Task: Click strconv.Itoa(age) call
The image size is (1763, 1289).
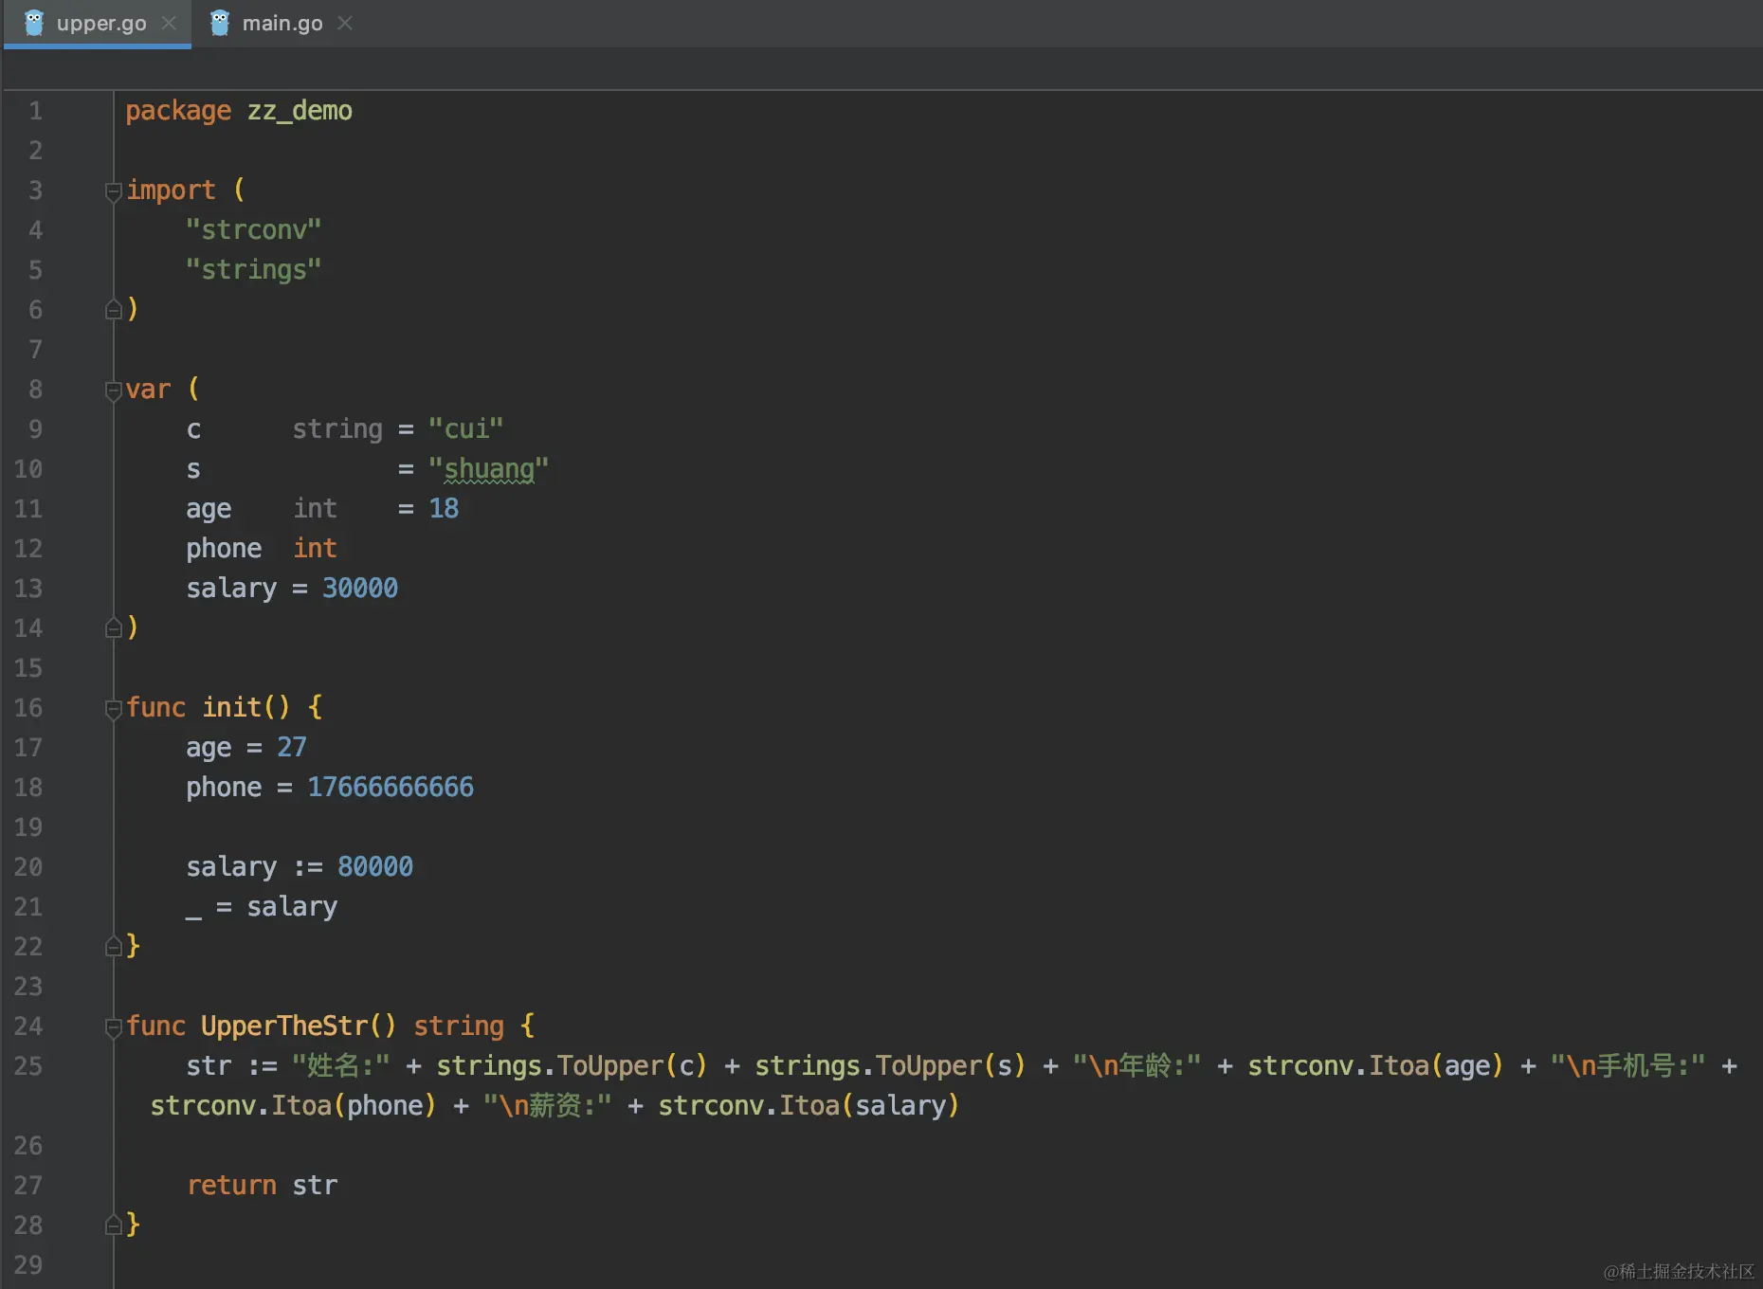Action: pos(1375,1066)
